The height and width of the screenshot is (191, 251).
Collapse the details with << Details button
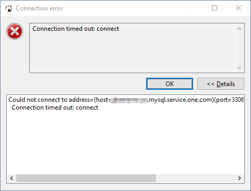(221, 84)
